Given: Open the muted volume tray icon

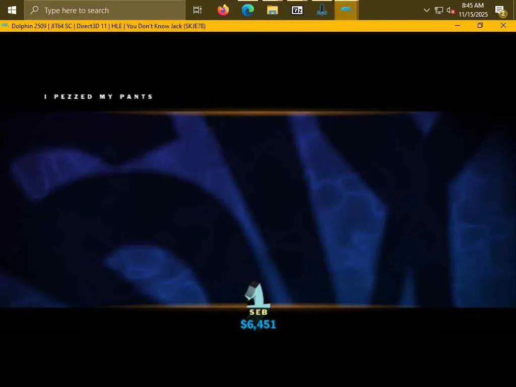Looking at the screenshot, I should tap(450, 10).
